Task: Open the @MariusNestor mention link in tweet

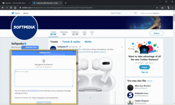Action: (x=100, y=52)
